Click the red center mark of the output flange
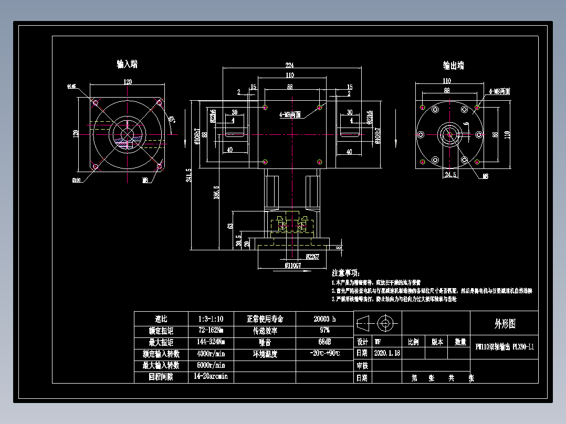The height and width of the screenshot is (424, 566). [449, 134]
